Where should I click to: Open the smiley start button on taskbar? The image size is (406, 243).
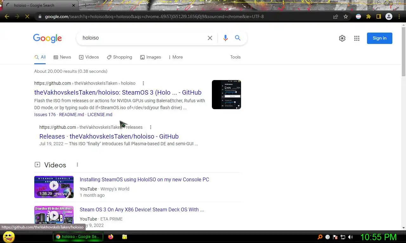pyautogui.click(x=9, y=237)
